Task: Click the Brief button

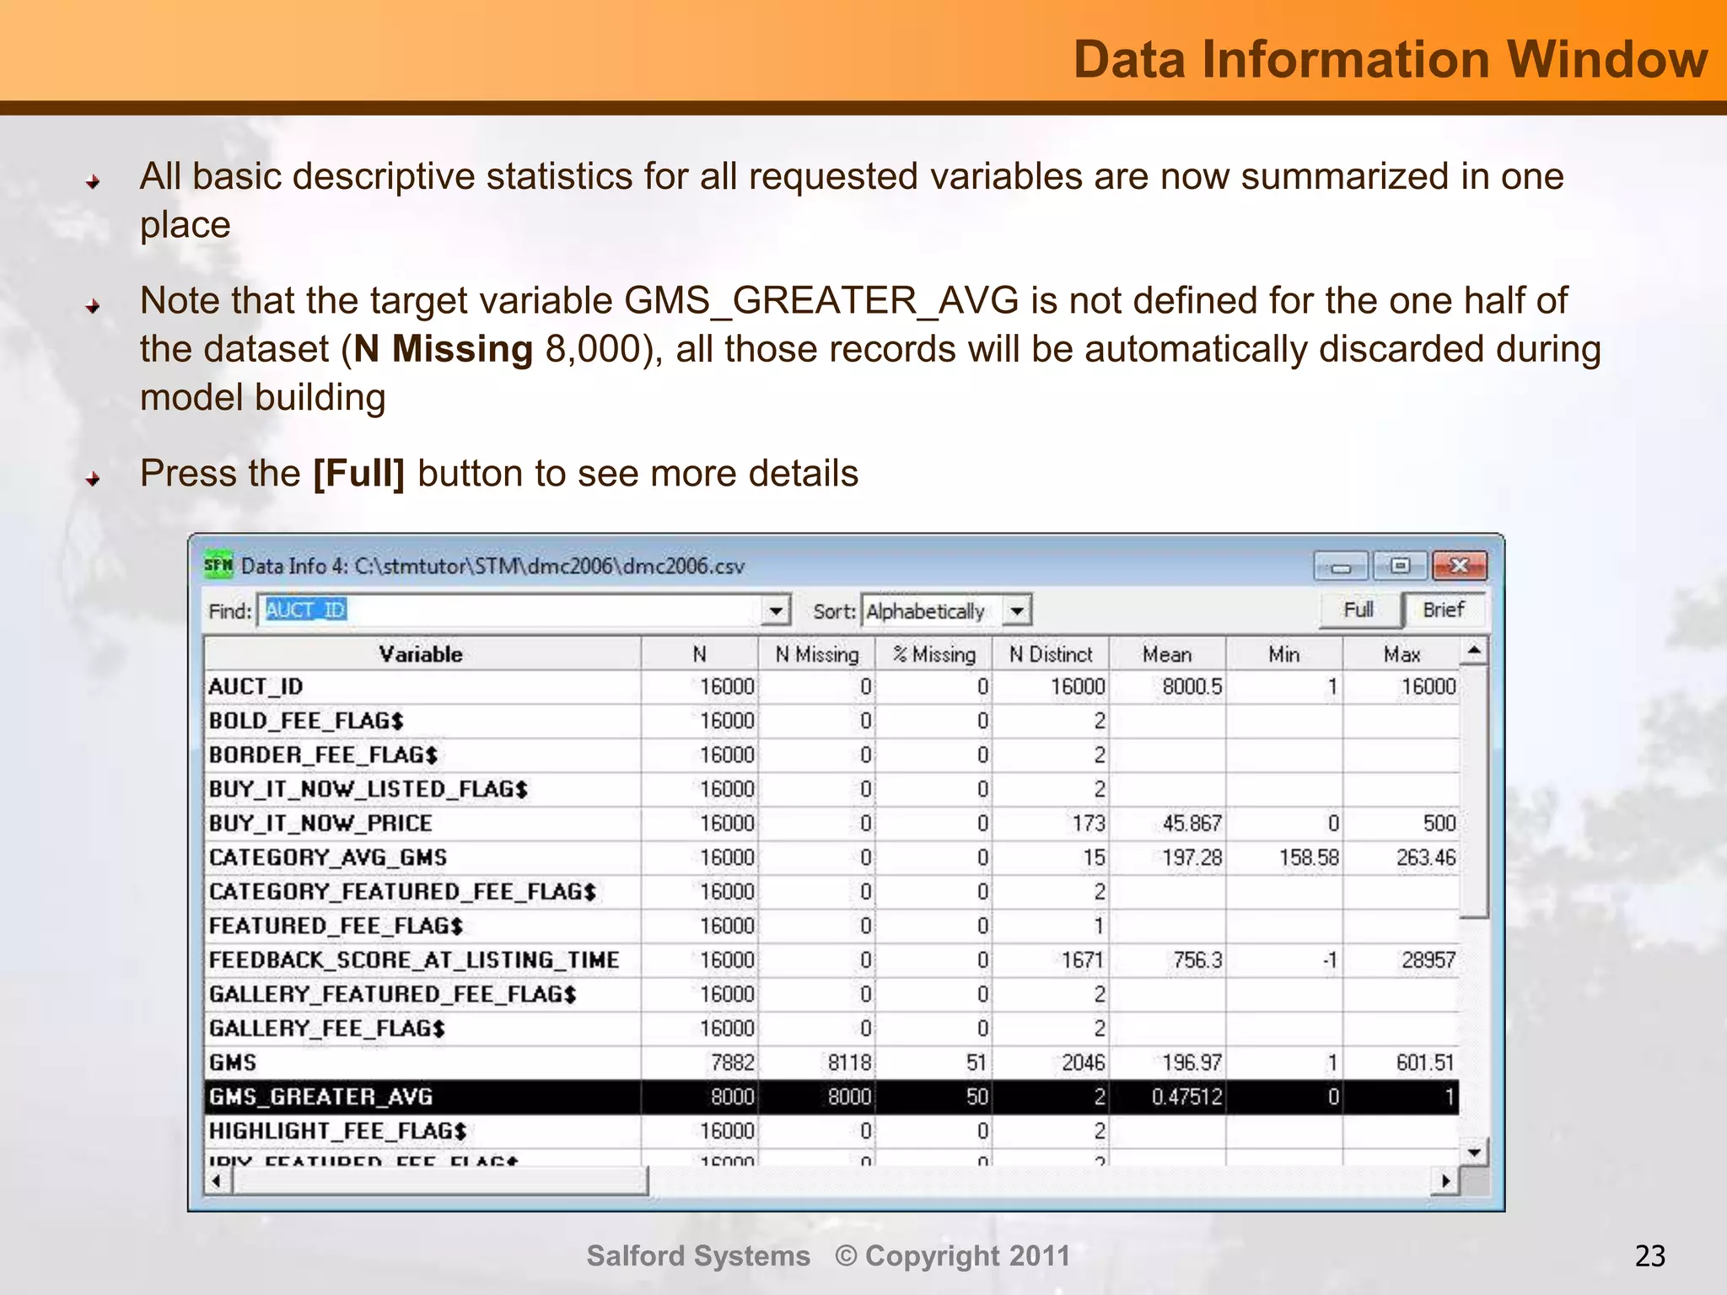Action: [x=1443, y=610]
